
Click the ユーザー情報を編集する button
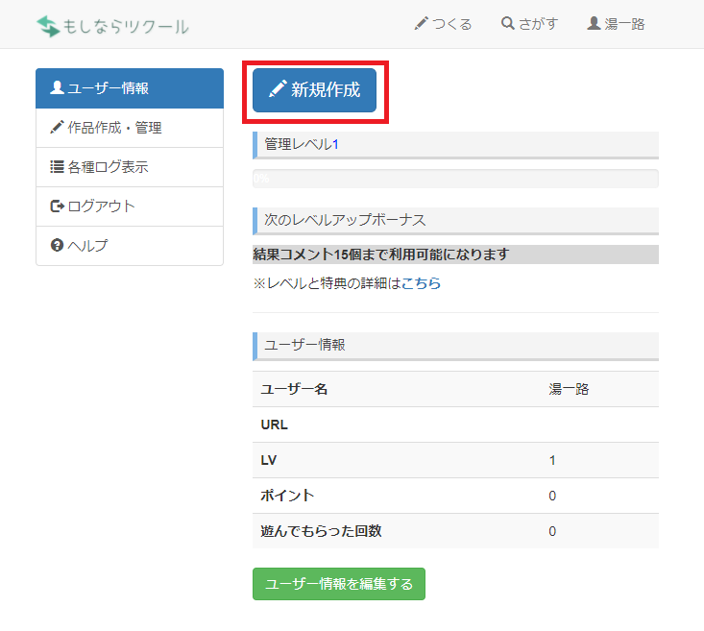(x=339, y=584)
